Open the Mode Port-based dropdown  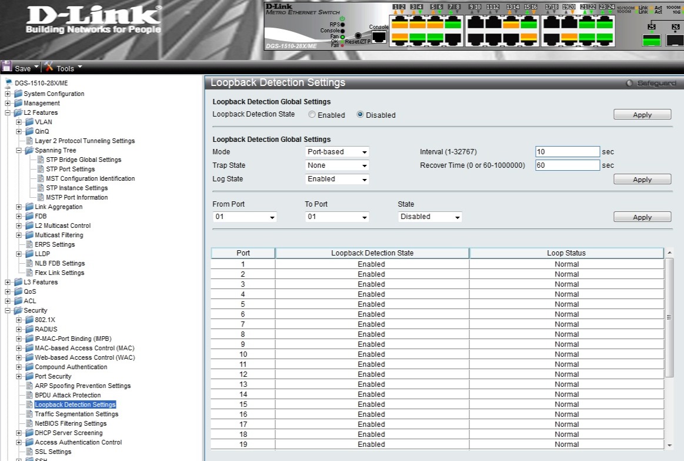(337, 152)
